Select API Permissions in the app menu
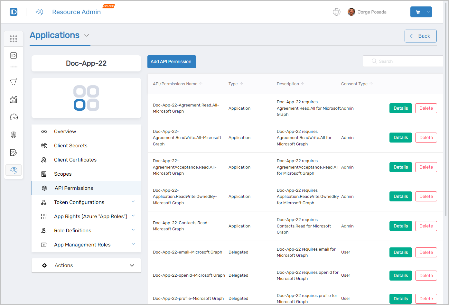 click(73, 188)
